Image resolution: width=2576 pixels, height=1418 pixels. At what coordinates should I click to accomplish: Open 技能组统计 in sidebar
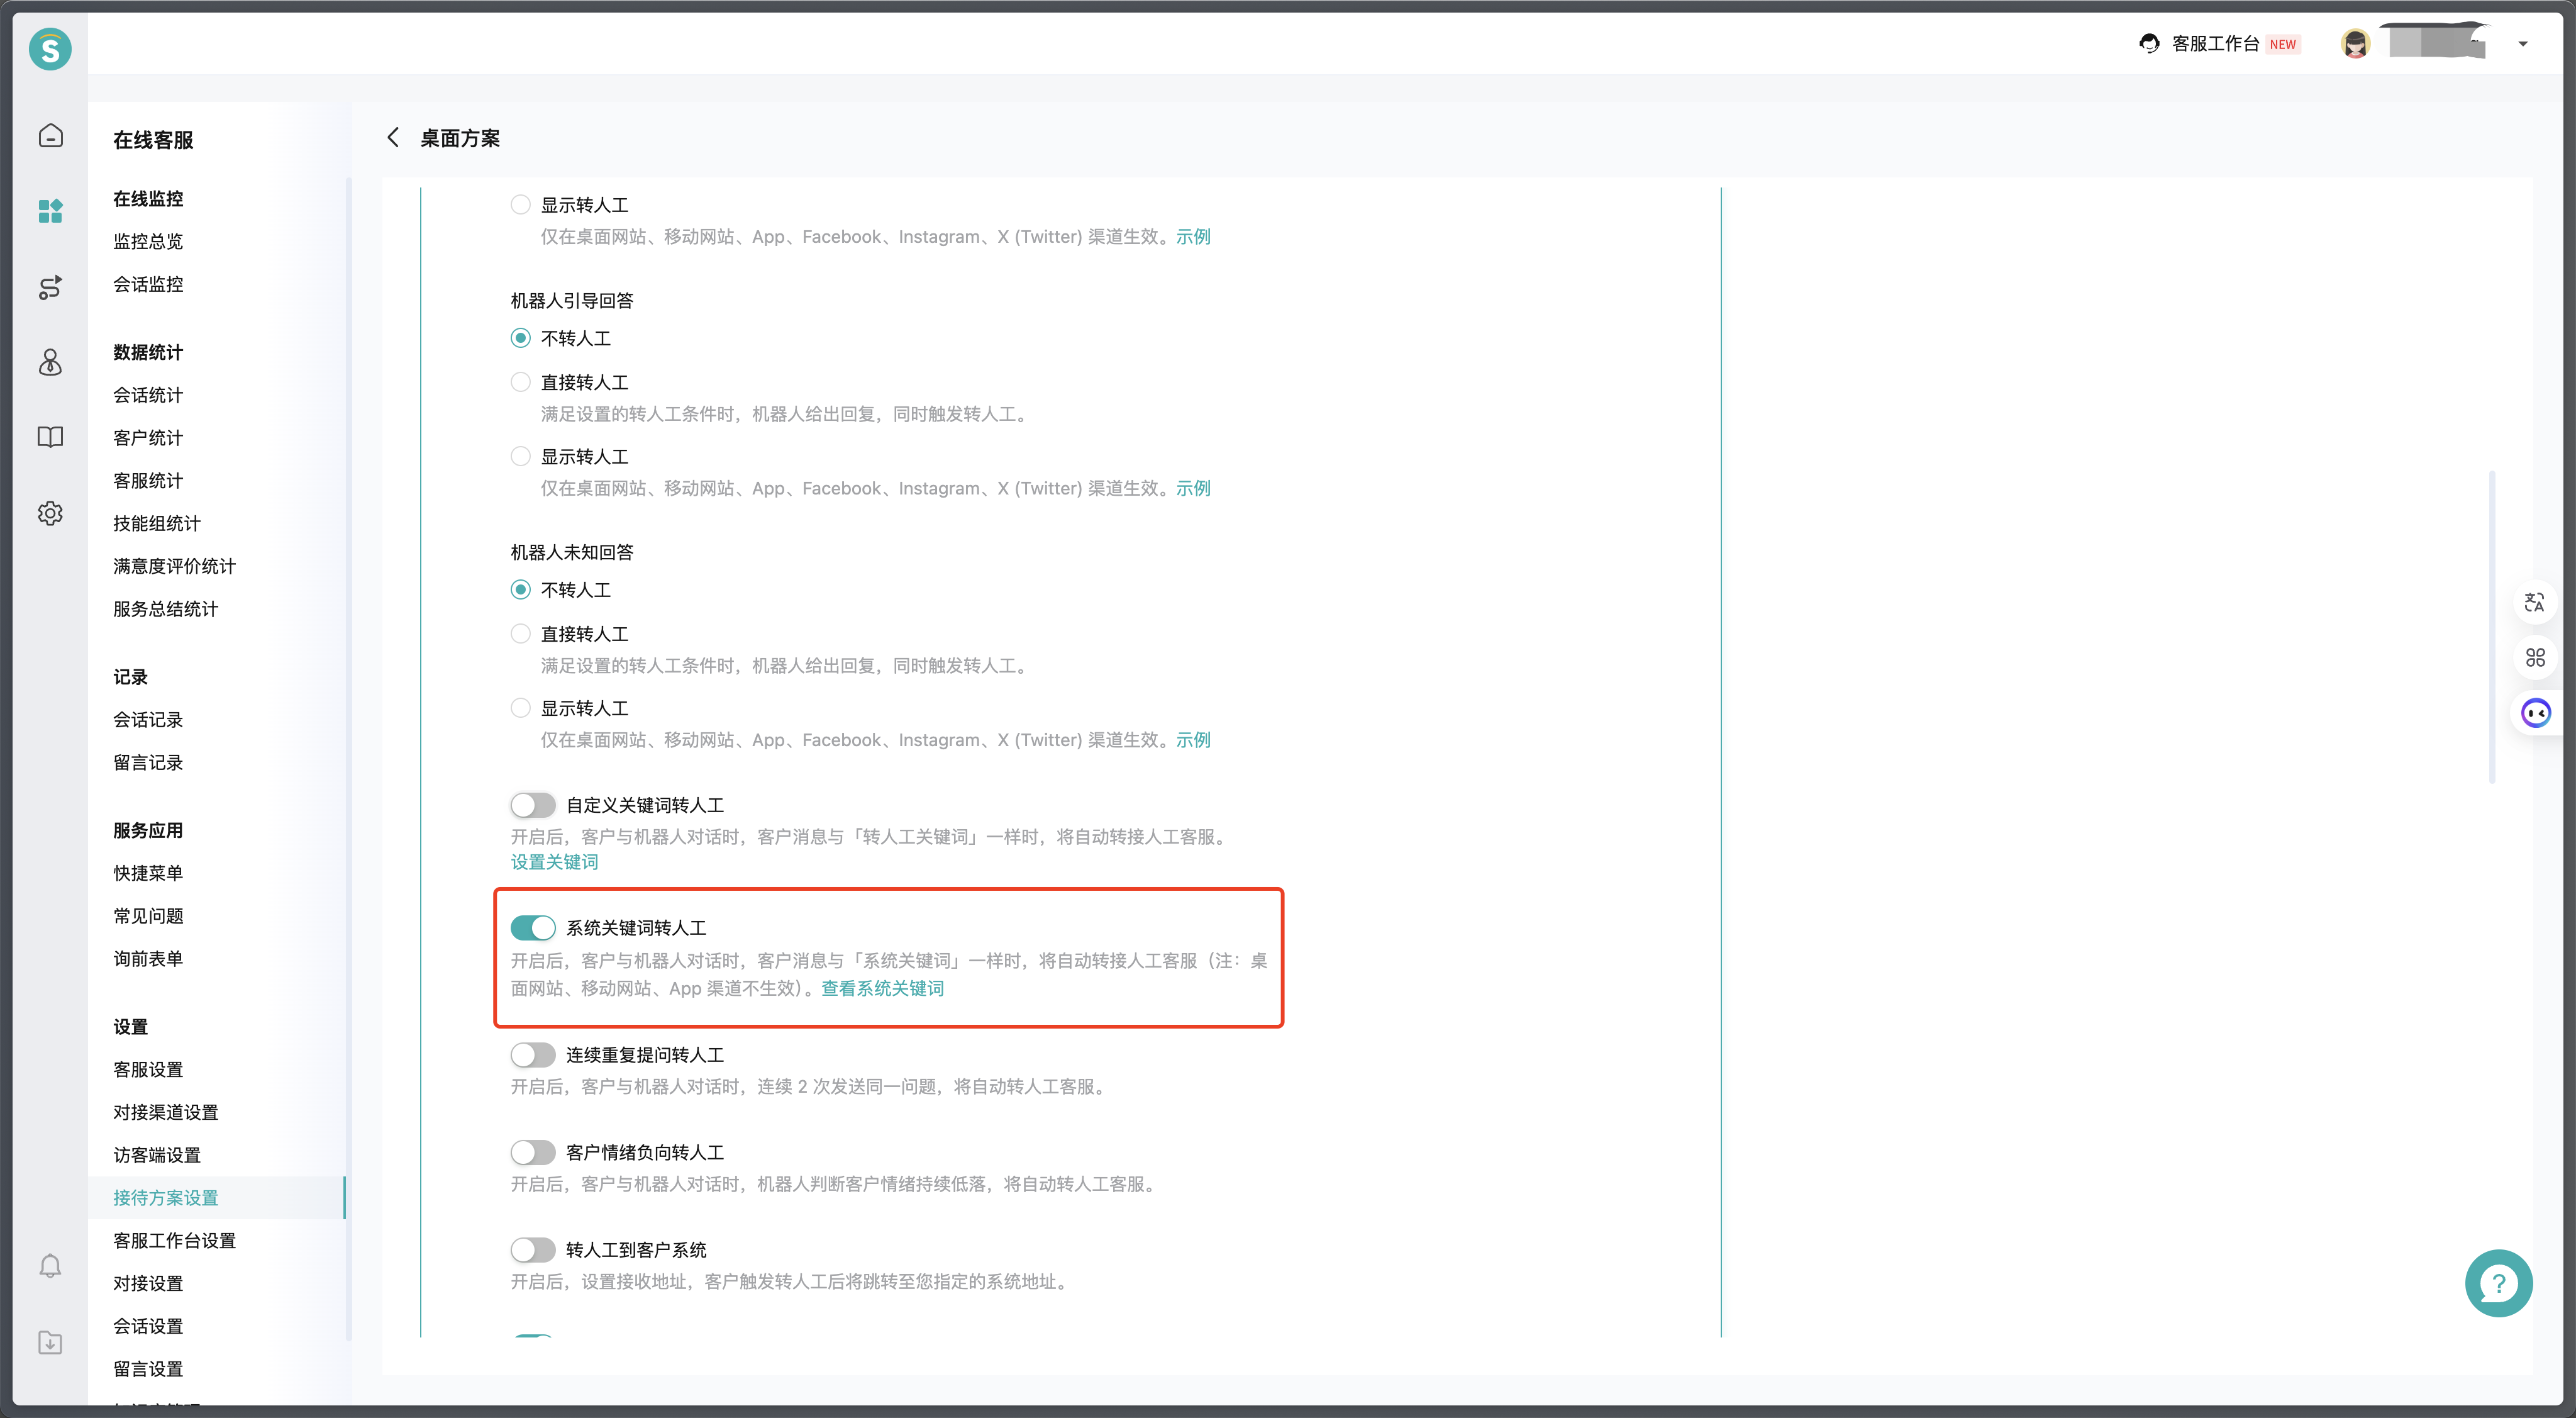pyautogui.click(x=157, y=524)
